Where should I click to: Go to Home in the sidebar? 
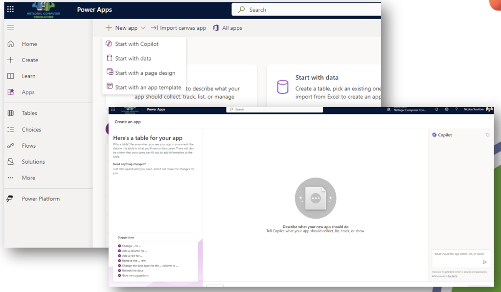point(29,44)
